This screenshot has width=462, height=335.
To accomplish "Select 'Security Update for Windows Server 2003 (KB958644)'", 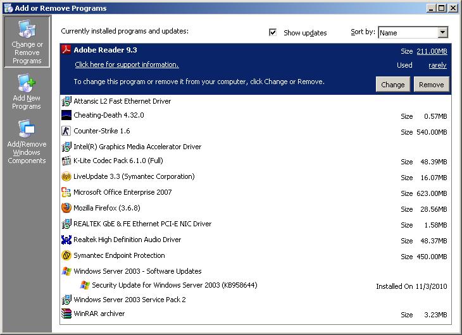I will [x=256, y=285].
